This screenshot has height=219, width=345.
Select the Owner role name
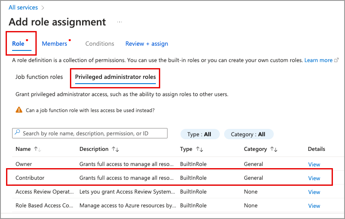24,164
